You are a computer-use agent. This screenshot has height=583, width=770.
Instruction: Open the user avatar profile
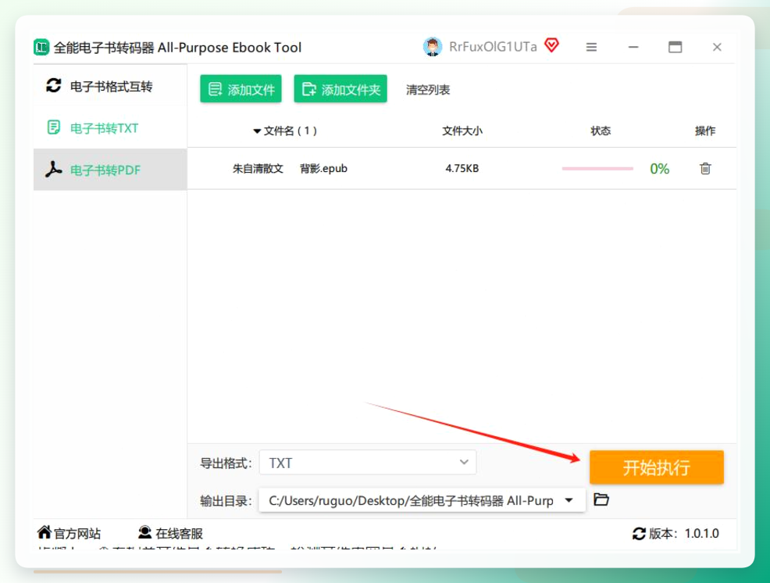tap(432, 47)
